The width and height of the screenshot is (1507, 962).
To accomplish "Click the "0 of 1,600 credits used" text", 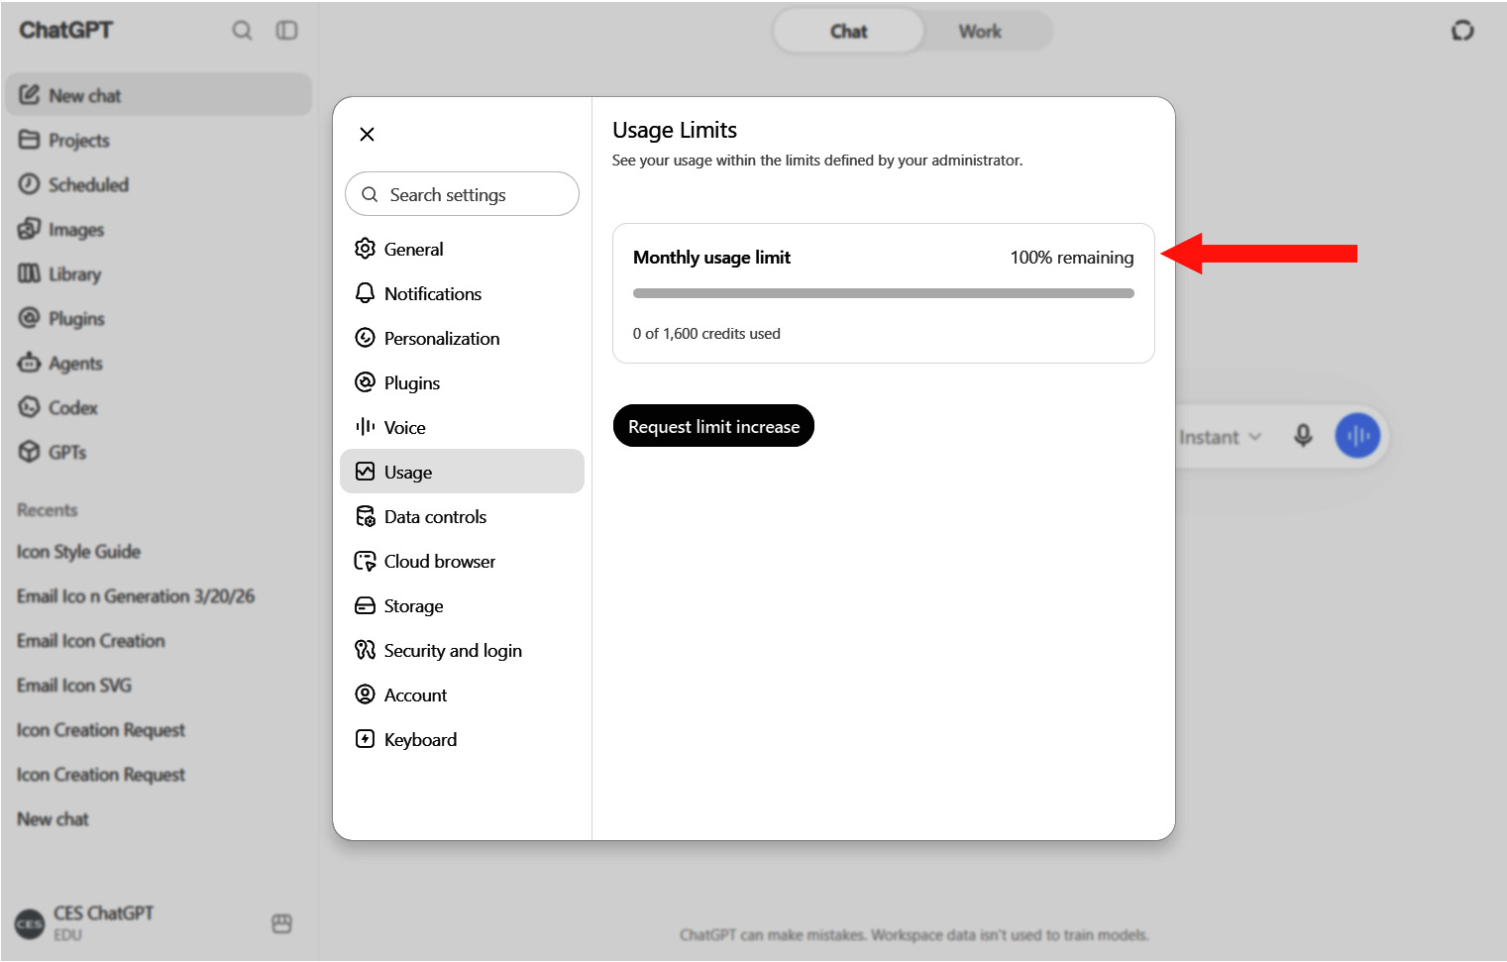I will (706, 334).
